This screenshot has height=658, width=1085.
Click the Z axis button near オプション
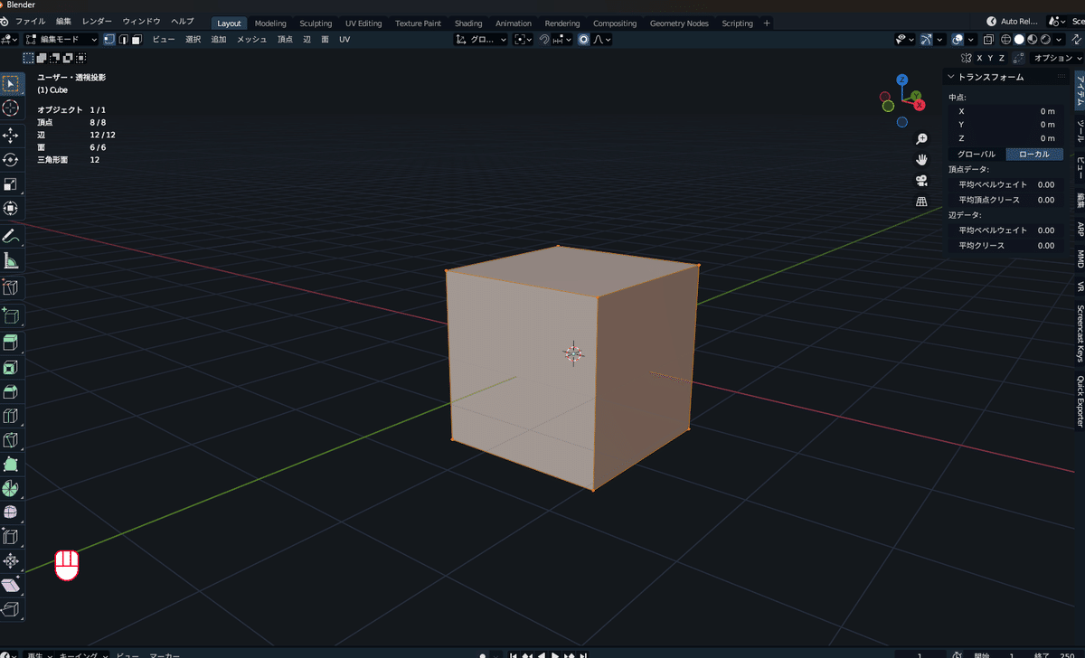[x=1001, y=57]
